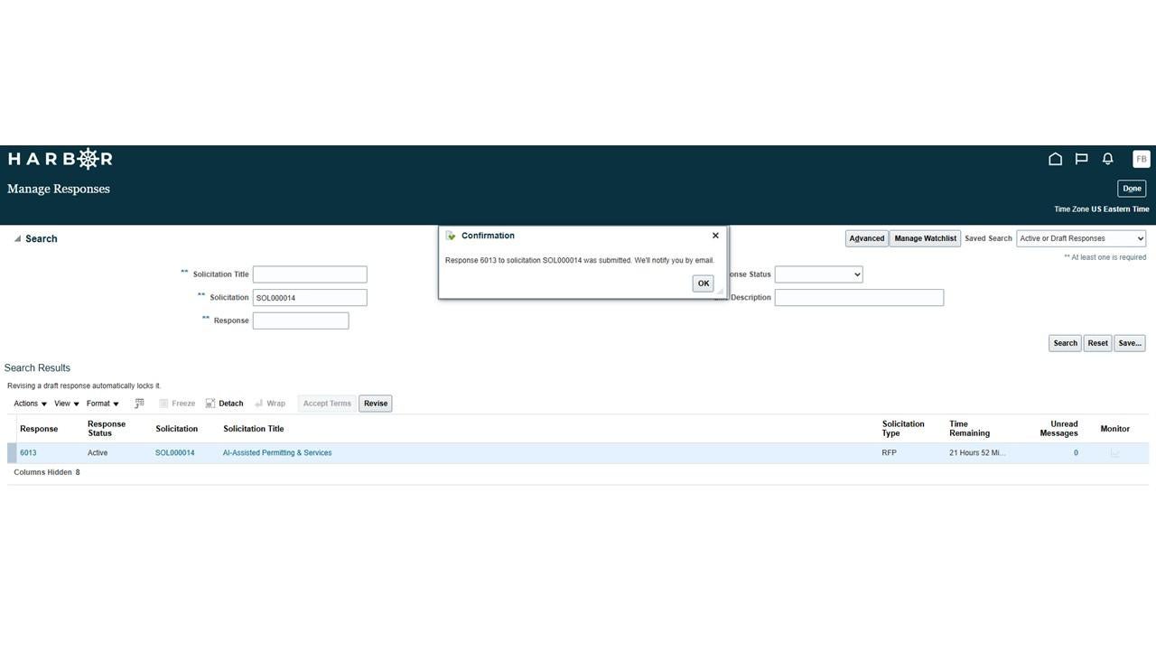Viewport: 1156px width, 650px height.
Task: Collapse the Search section triangle
Action: [17, 239]
